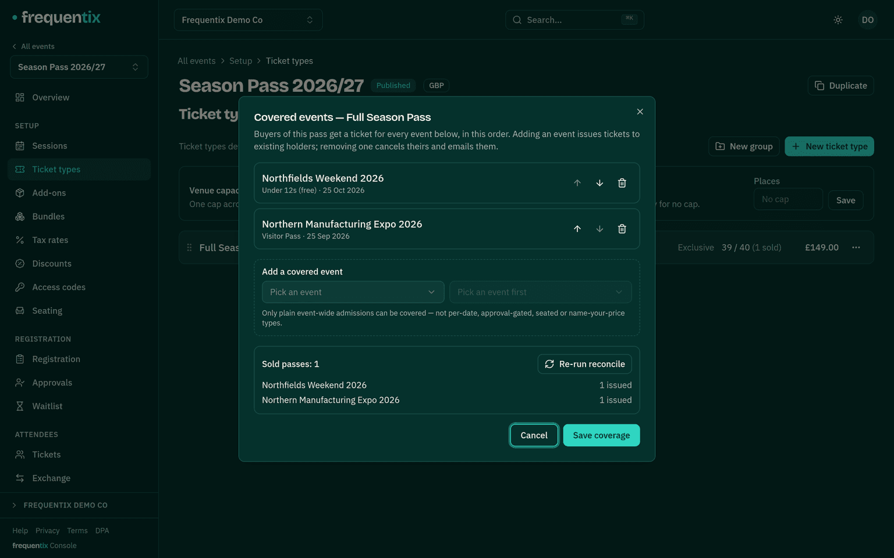The height and width of the screenshot is (558, 894).
Task: Go back to All events link
Action: tap(33, 46)
